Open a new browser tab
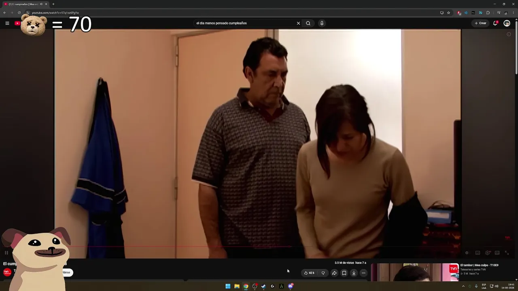Image resolution: width=518 pixels, height=291 pixels. click(53, 4)
